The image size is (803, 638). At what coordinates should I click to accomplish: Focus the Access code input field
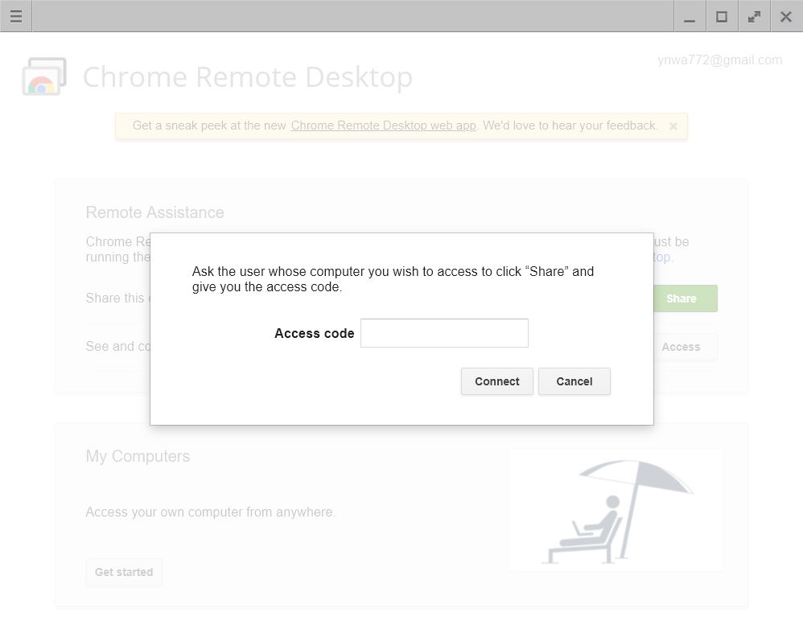[x=444, y=333]
